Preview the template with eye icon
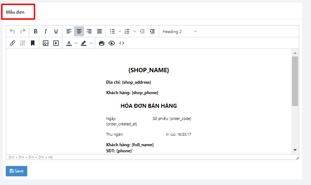Screen dimensions: 311x185 point(112,43)
